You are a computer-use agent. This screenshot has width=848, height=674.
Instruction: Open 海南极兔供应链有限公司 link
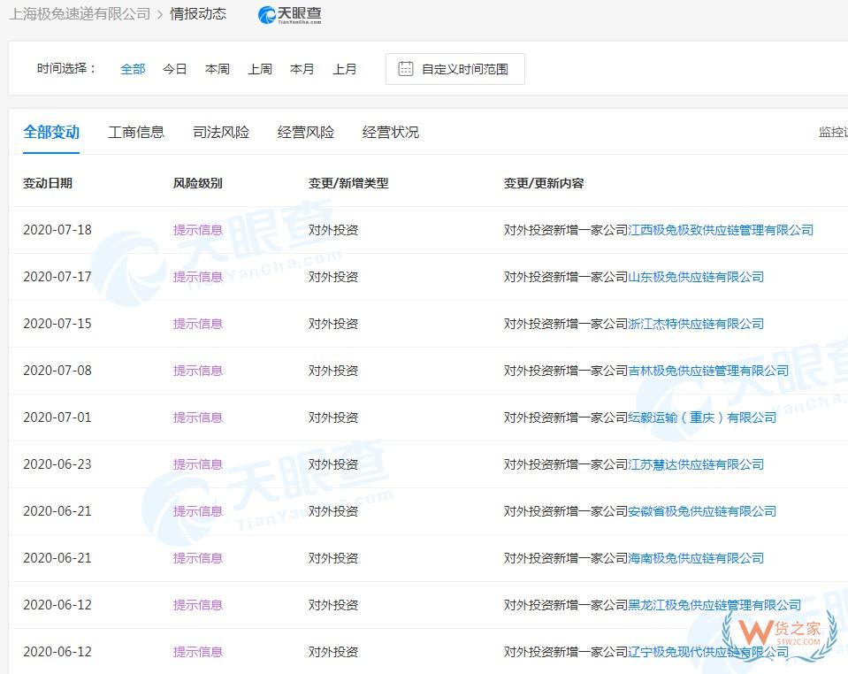click(x=696, y=558)
